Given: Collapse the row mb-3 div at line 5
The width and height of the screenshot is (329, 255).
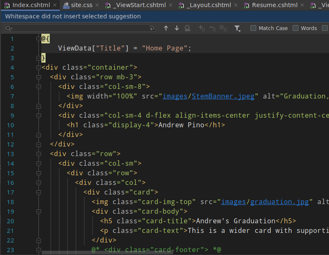Looking at the screenshot, I should tap(38, 77).
